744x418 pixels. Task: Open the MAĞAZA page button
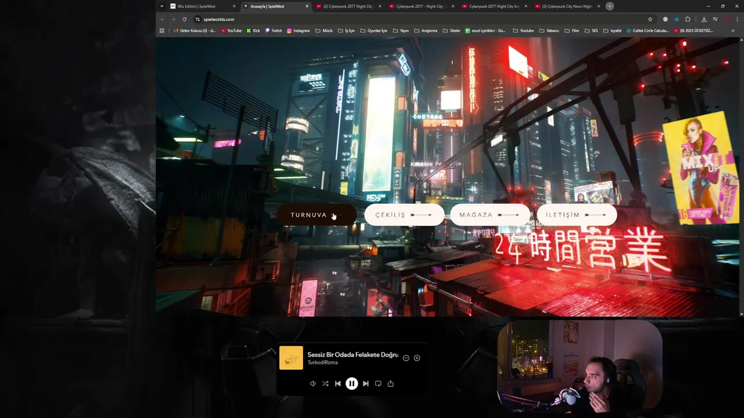click(x=490, y=215)
